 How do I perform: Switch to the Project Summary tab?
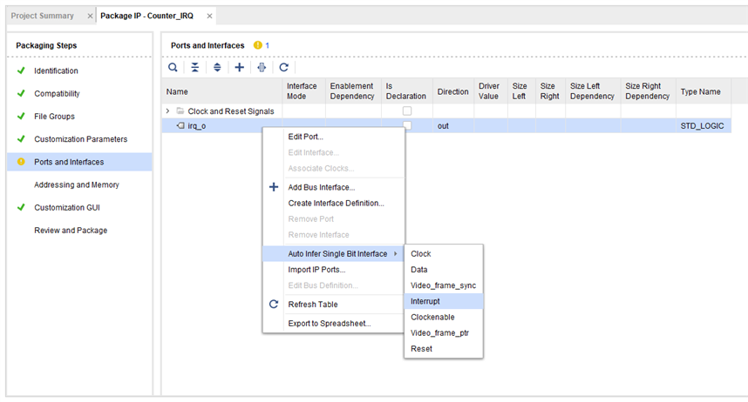point(43,17)
